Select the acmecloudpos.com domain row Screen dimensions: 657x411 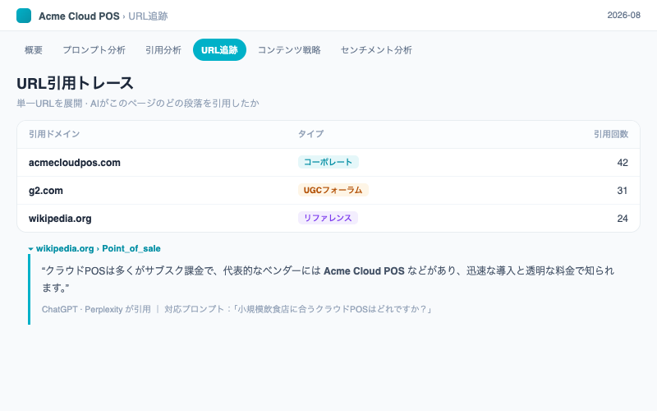(x=328, y=162)
